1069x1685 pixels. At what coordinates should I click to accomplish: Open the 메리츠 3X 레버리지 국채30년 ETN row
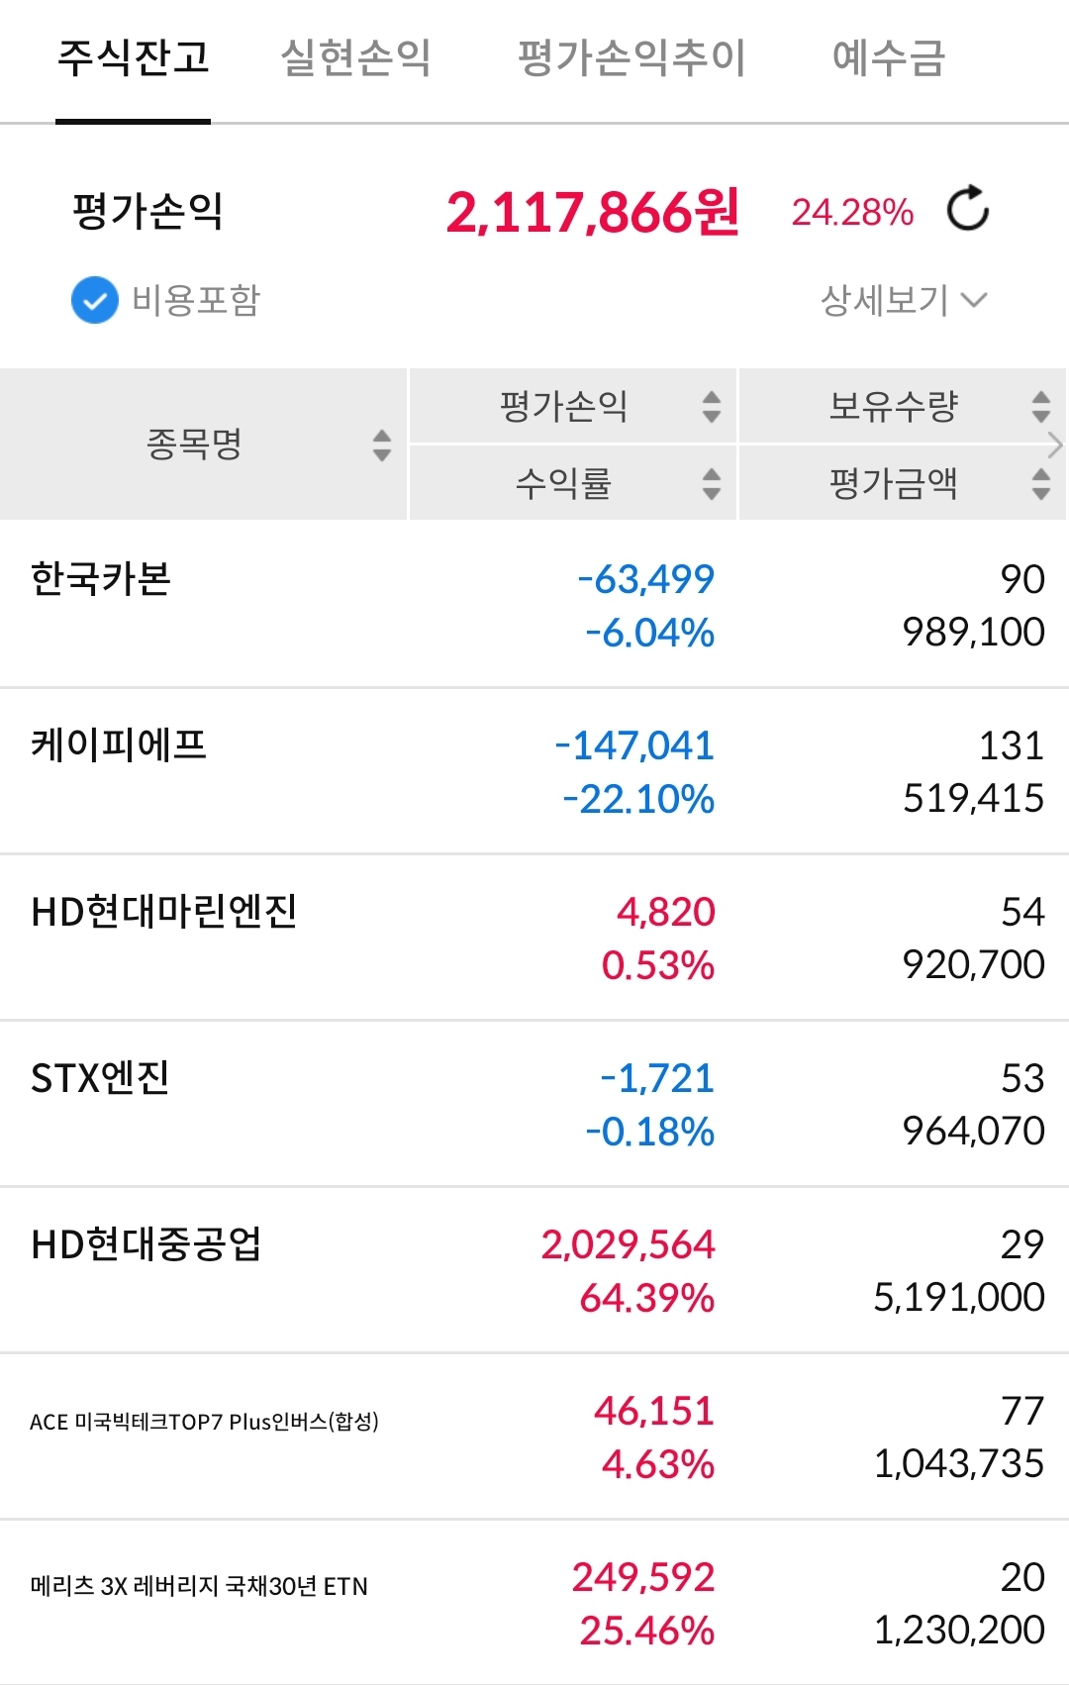click(534, 1602)
